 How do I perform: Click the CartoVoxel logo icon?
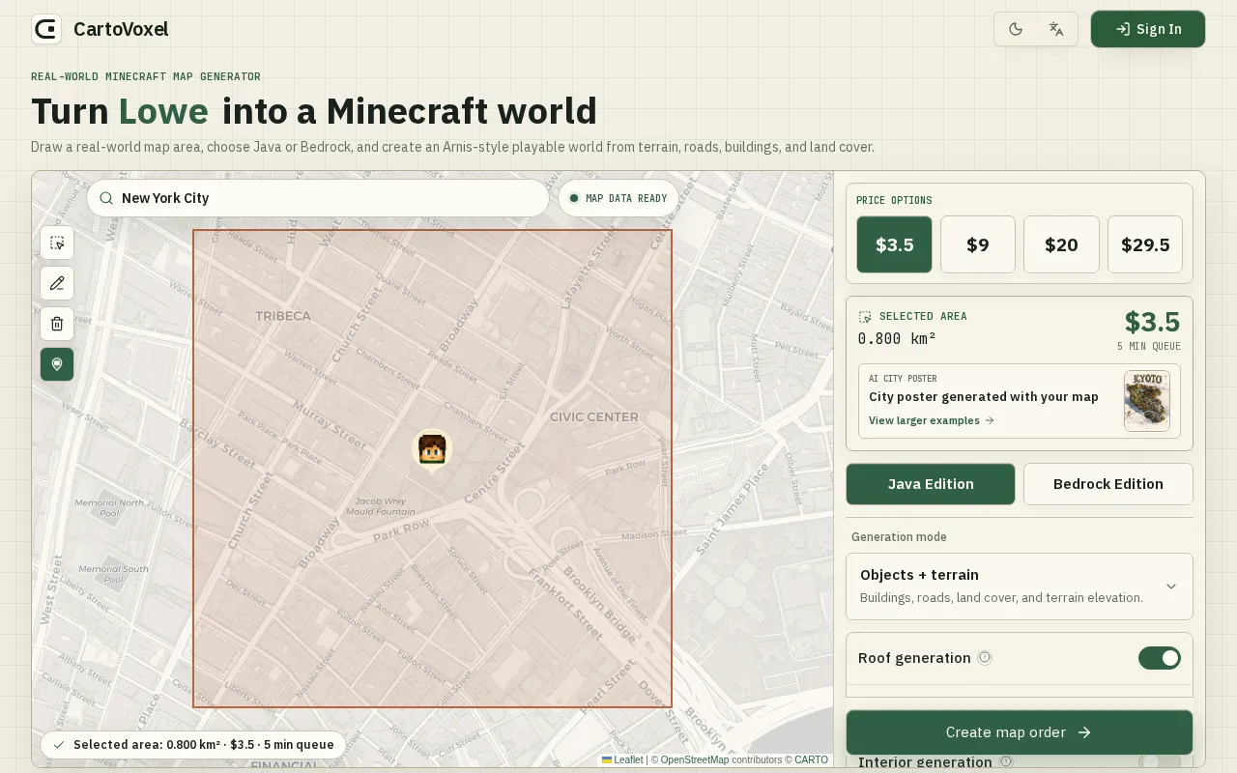click(46, 29)
